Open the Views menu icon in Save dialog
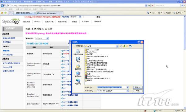 [131, 46]
